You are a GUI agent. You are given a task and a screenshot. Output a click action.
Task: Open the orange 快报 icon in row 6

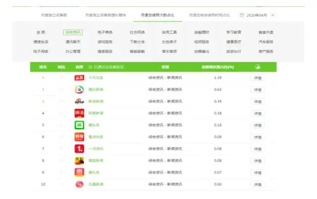click(79, 137)
